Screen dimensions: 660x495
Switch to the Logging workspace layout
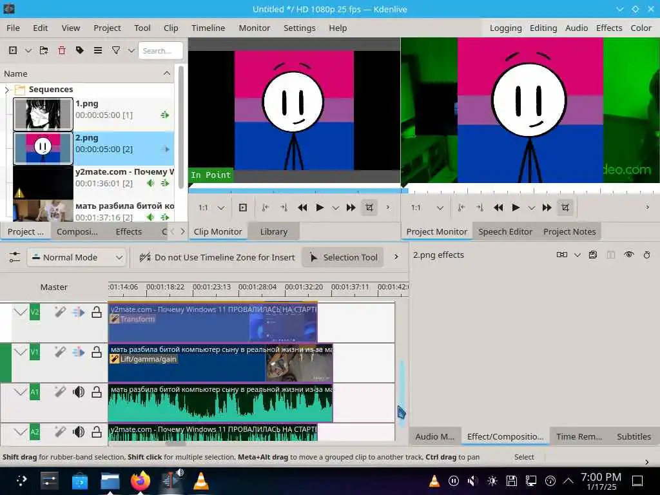click(x=505, y=28)
